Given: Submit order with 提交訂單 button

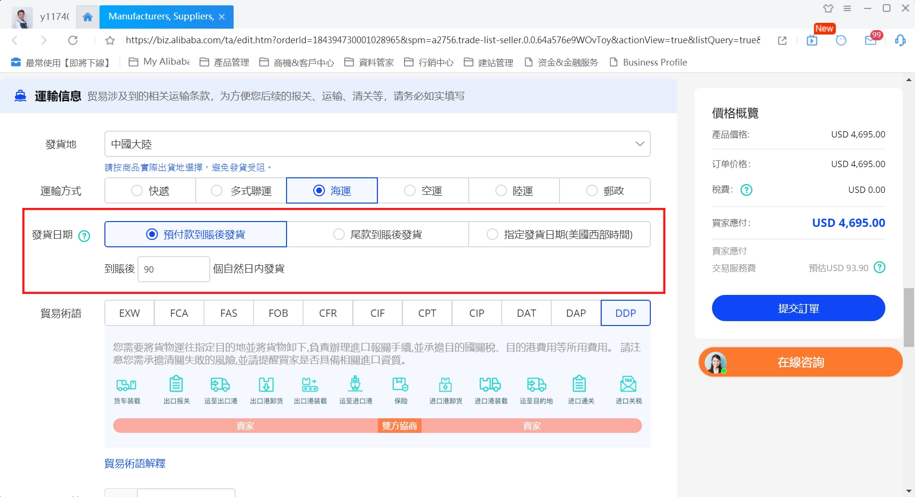Looking at the screenshot, I should [x=798, y=308].
